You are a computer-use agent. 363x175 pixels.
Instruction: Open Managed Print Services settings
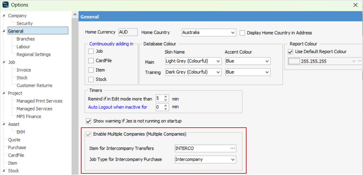[x=39, y=101]
